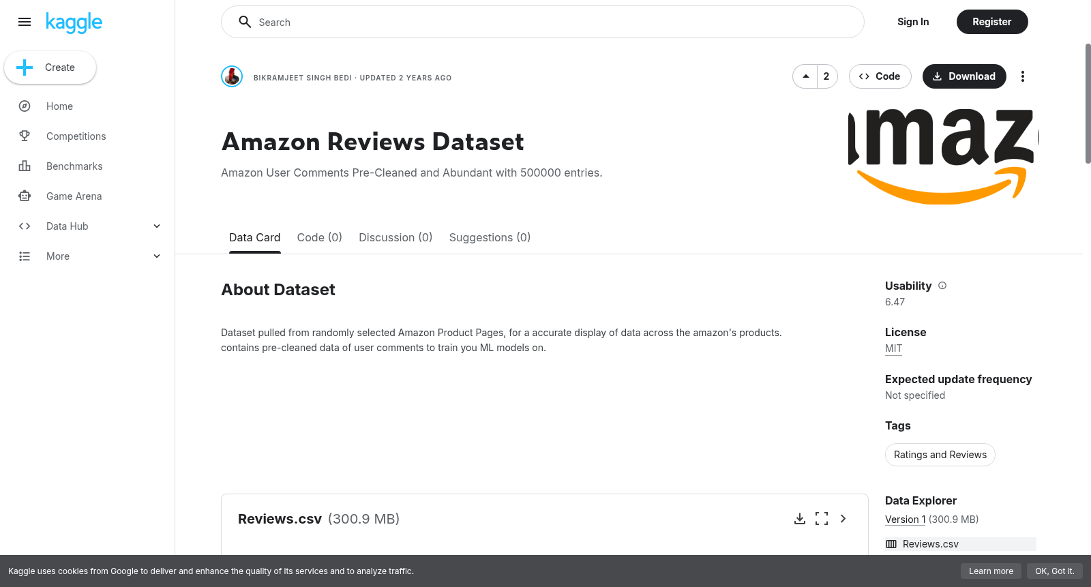Screen dimensions: 1091x587
Task: Click the Download button
Action: (x=964, y=76)
